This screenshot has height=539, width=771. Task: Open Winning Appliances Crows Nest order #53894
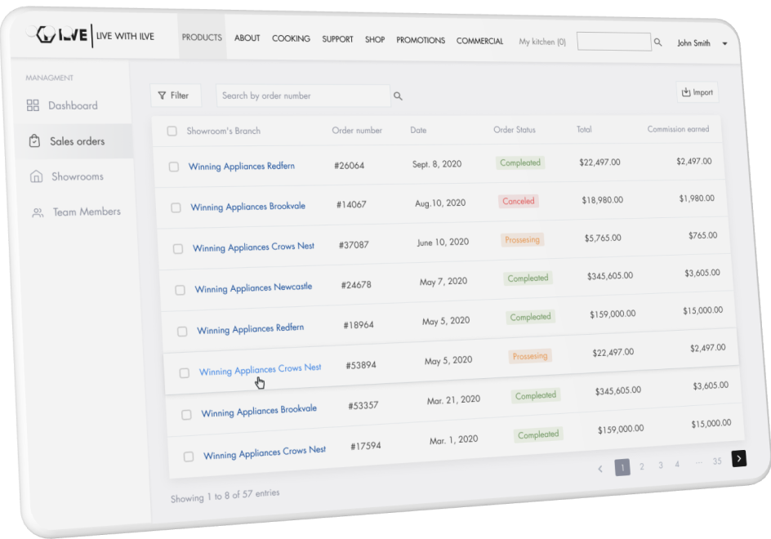(260, 369)
